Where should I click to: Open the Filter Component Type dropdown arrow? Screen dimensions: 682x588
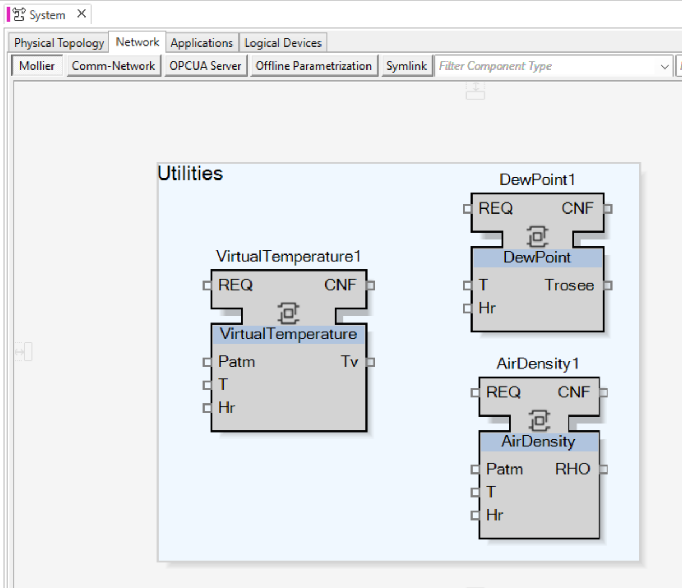click(x=664, y=67)
